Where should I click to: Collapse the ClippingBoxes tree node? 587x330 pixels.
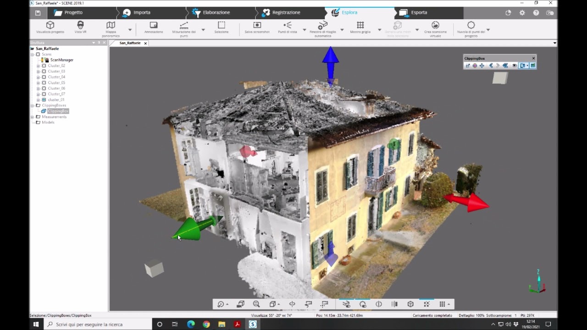point(32,105)
